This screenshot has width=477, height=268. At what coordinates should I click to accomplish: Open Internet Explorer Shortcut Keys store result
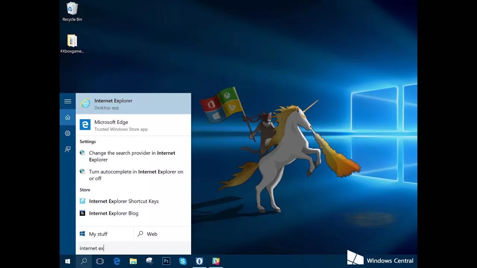133,201
